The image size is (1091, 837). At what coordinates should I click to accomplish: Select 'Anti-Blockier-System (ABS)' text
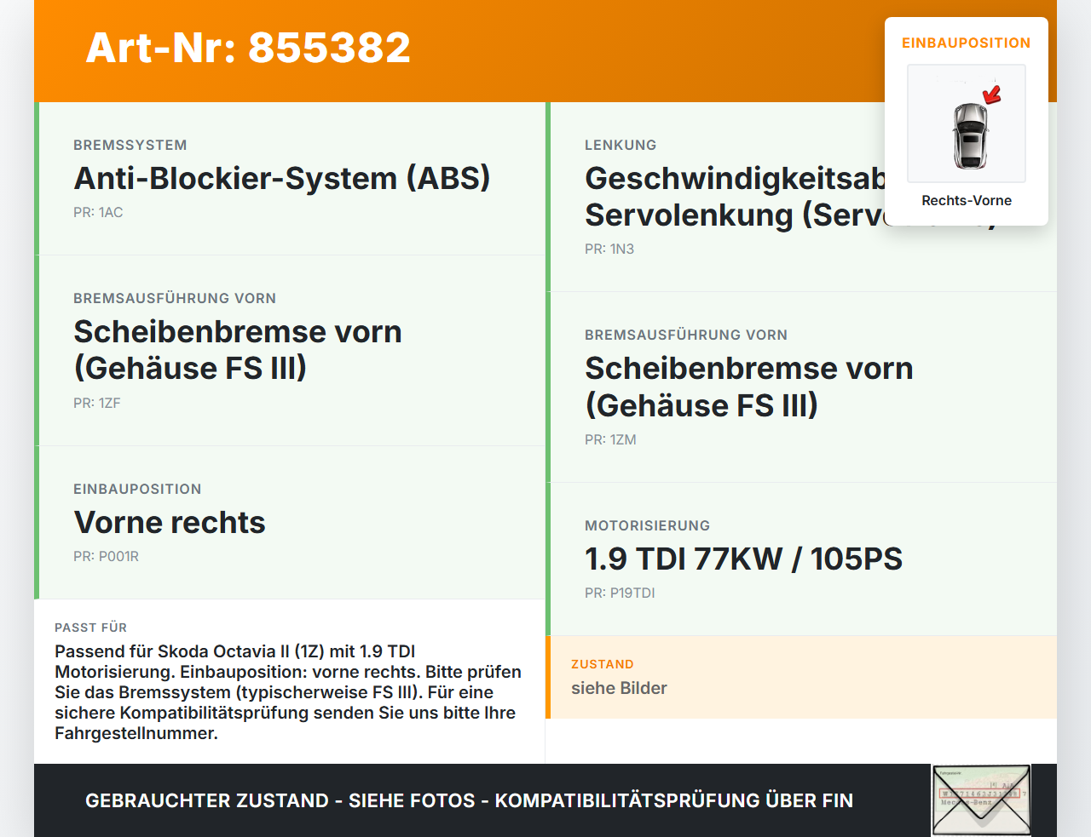pyautogui.click(x=282, y=178)
